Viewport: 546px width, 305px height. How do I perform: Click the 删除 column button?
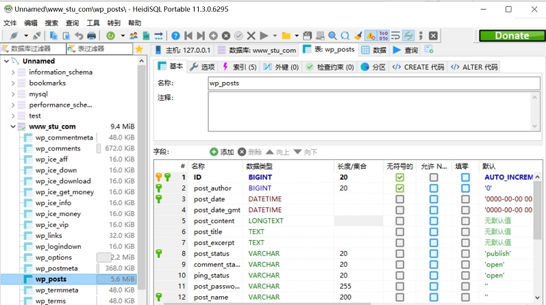[249, 152]
